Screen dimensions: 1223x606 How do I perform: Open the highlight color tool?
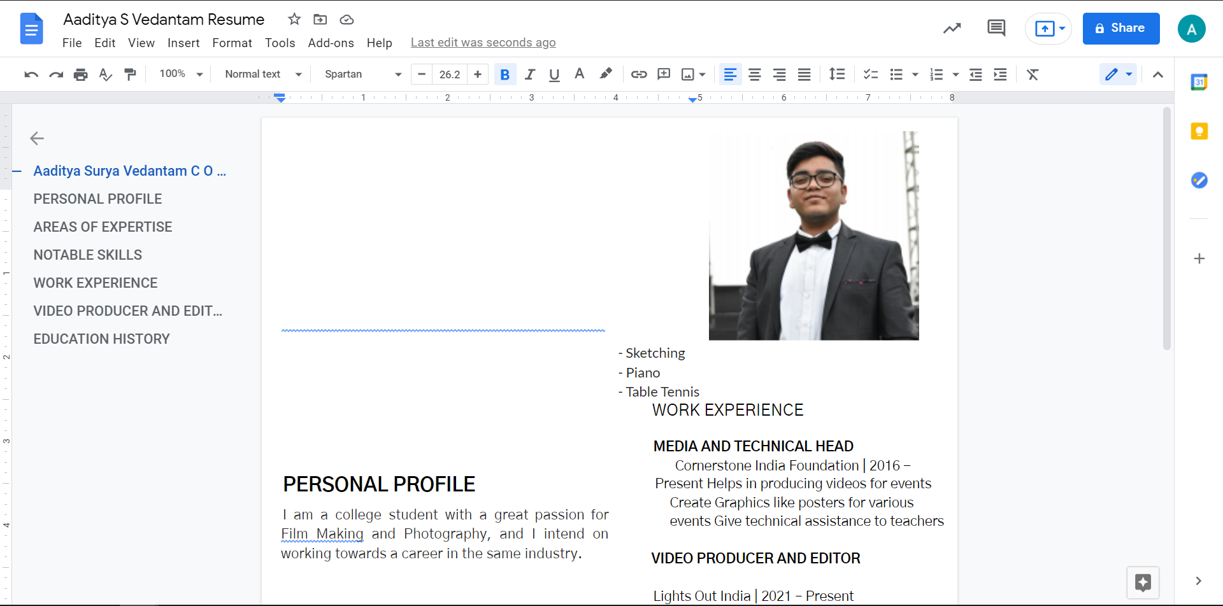click(x=605, y=74)
